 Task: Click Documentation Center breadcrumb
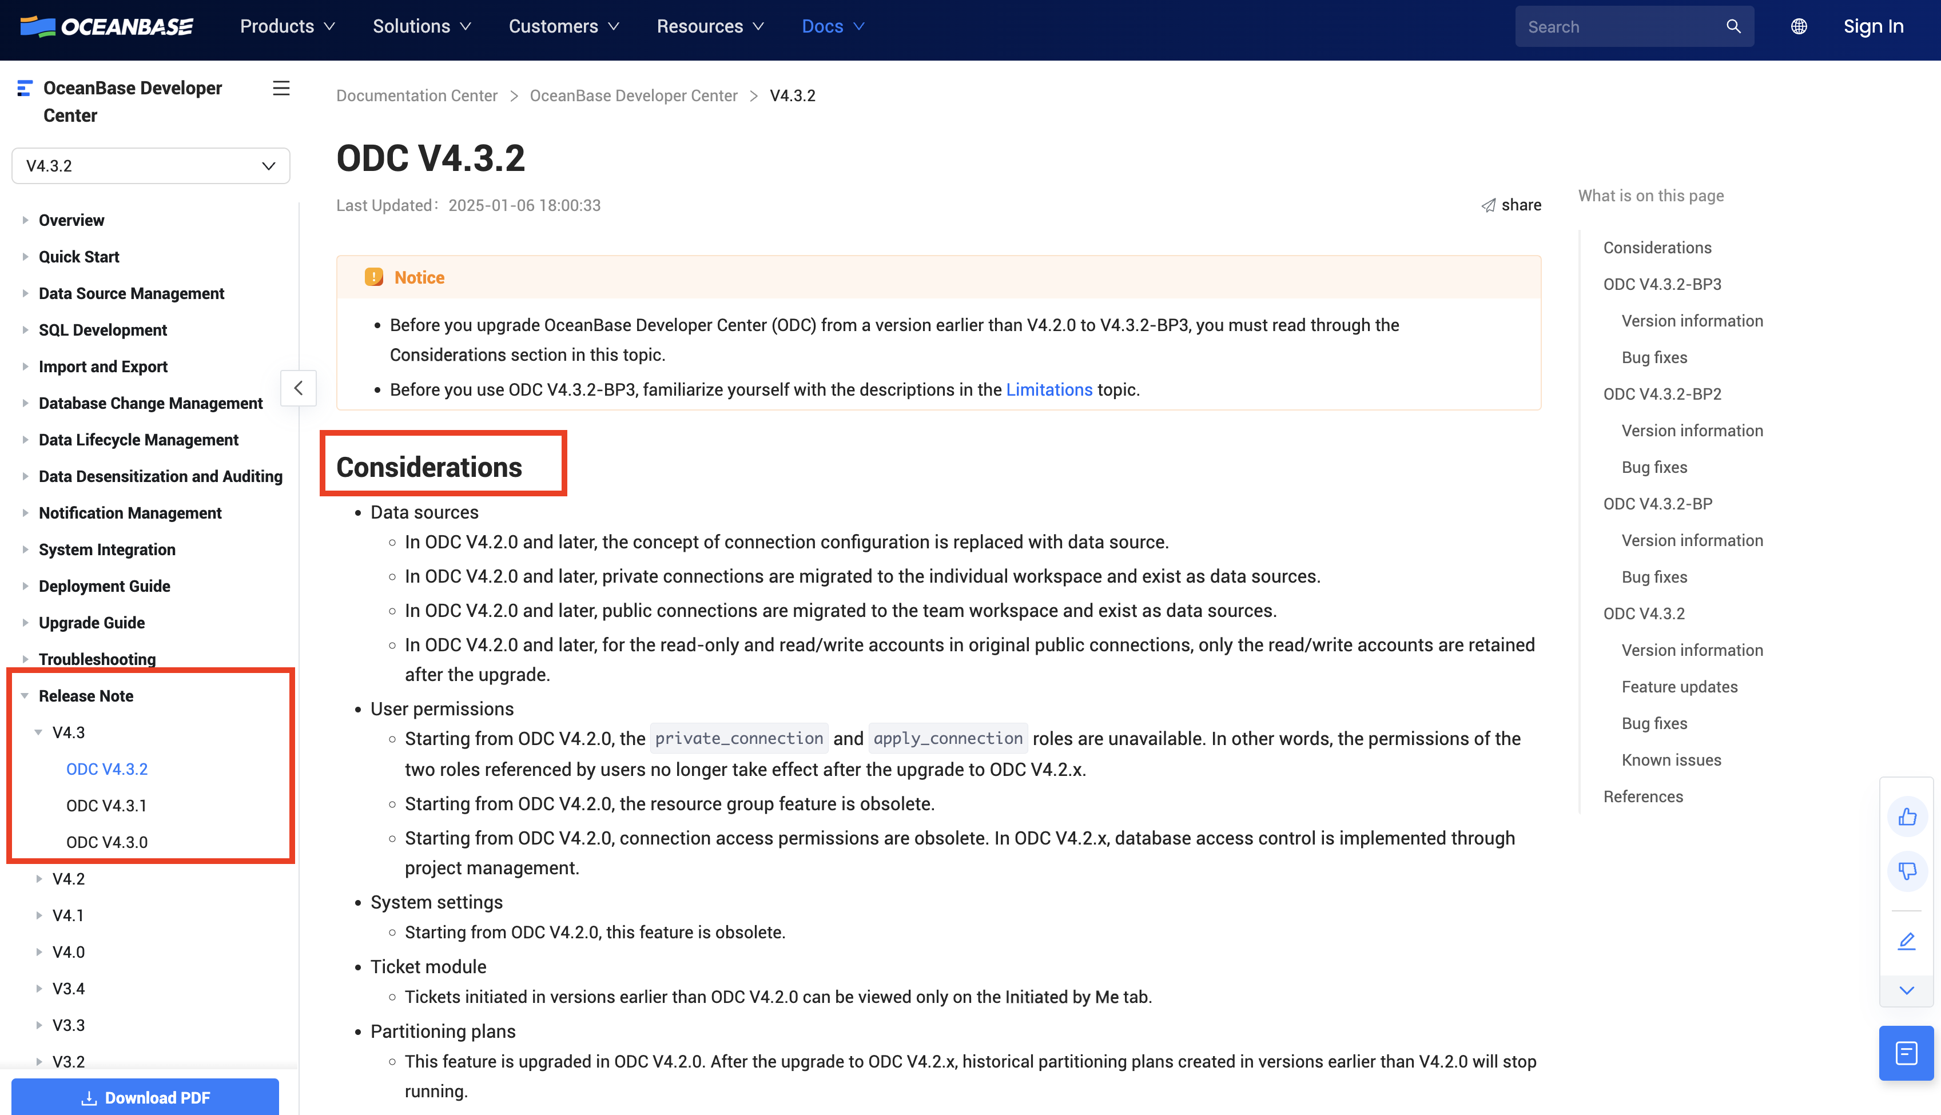click(x=416, y=95)
